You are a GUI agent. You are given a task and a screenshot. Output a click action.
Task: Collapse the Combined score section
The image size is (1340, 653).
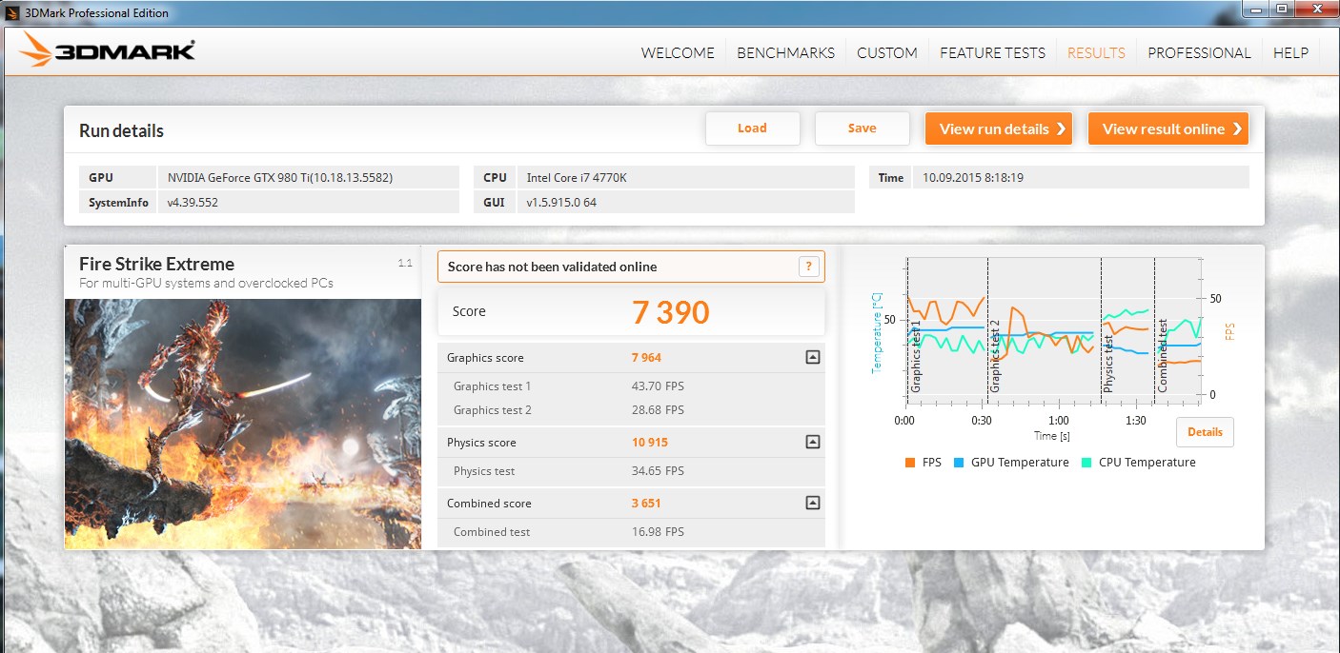812,503
